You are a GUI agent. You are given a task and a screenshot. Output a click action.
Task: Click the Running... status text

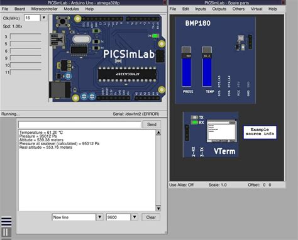coord(10,114)
